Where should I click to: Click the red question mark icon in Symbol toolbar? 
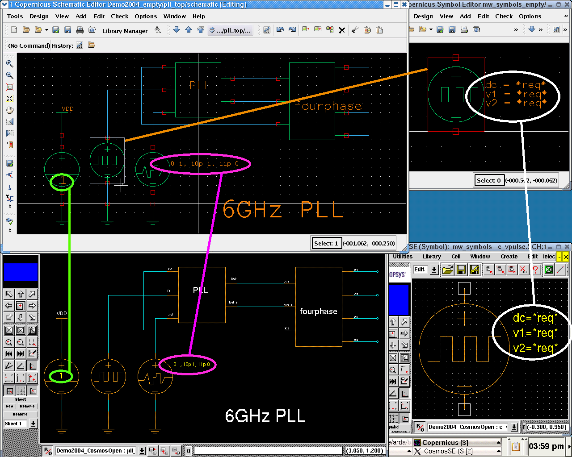click(x=535, y=269)
